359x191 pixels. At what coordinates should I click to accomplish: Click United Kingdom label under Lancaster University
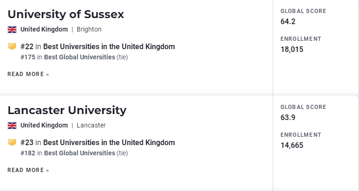coord(44,126)
